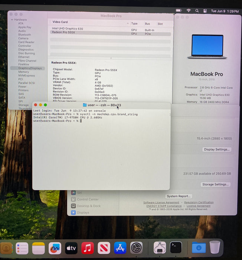Open System Settings from the Dock

[136, 248]
